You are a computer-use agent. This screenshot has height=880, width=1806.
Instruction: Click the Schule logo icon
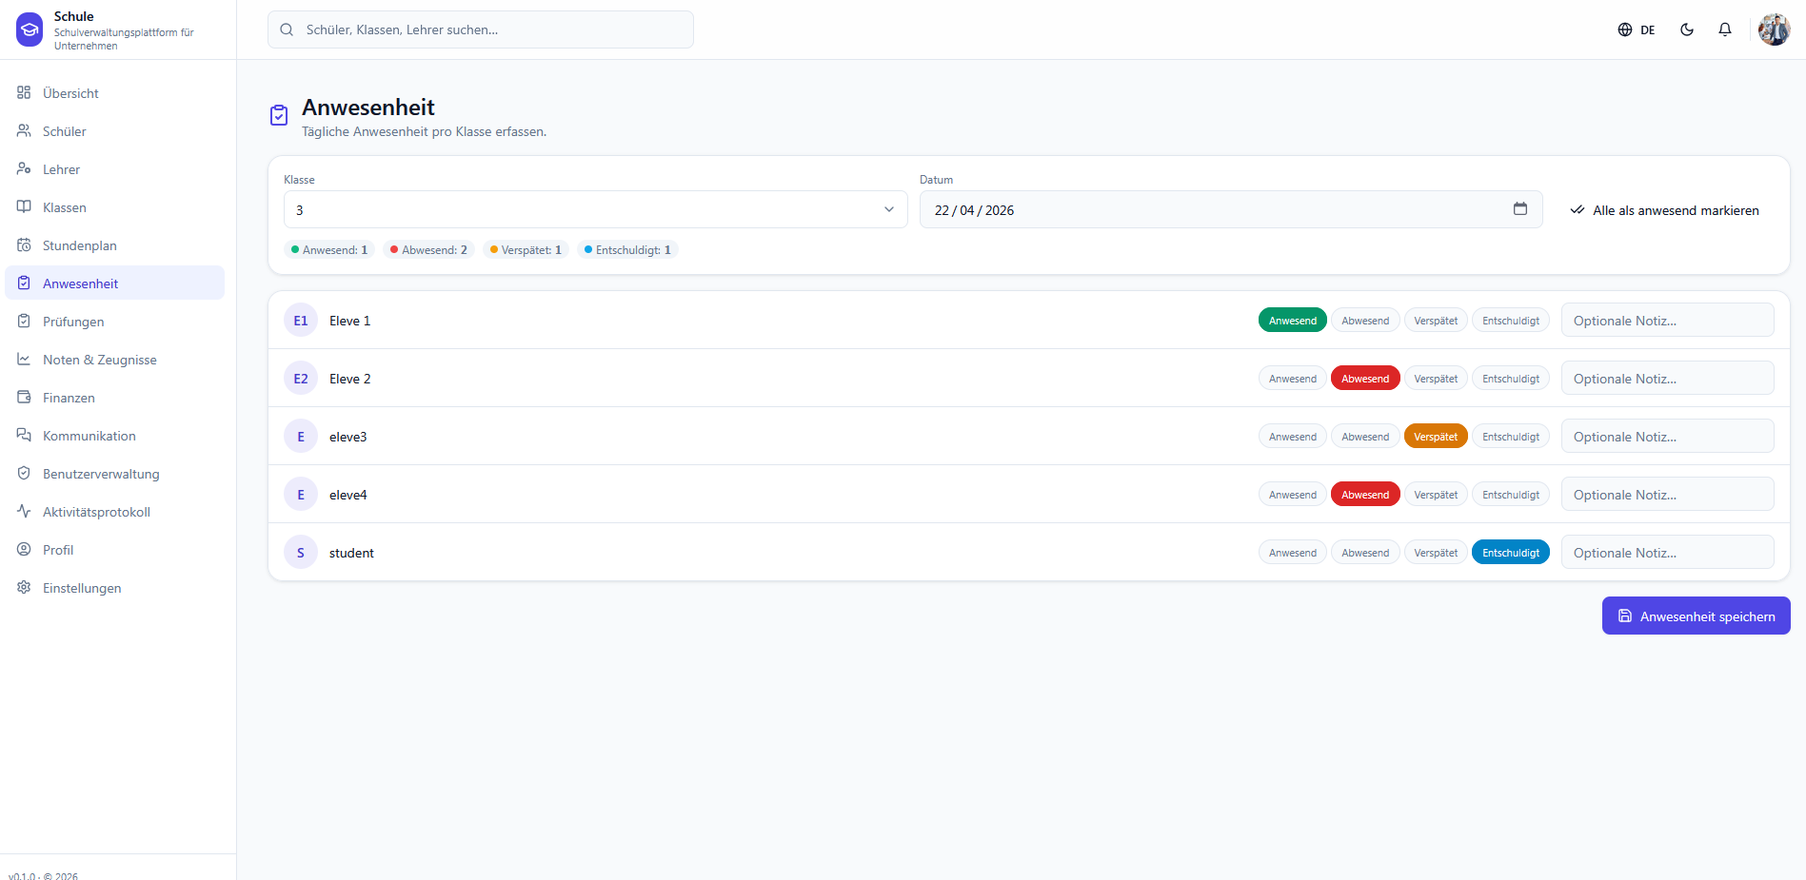coord(30,29)
